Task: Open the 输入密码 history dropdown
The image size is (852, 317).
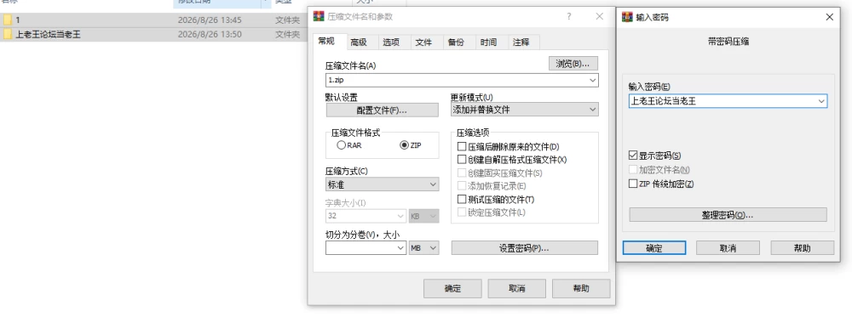Action: click(821, 101)
